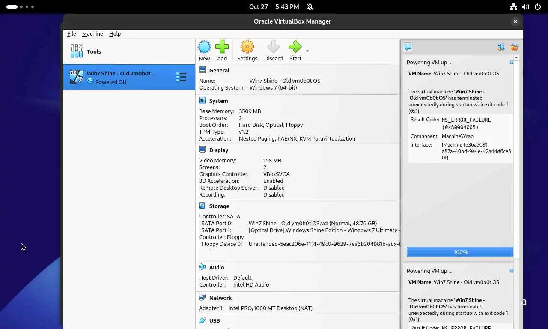Screen dimensions: 548x329
Task: Toggle the notification center speech-bubble icon
Action: click(x=408, y=47)
